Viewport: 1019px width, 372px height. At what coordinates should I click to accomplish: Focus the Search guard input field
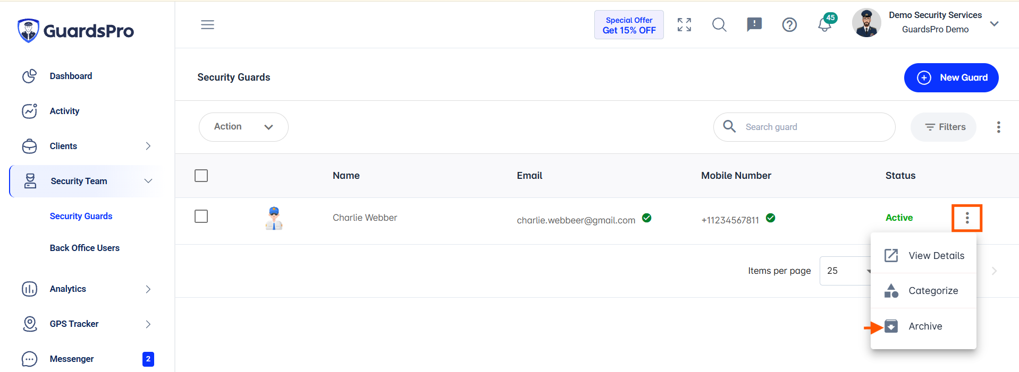tap(804, 127)
